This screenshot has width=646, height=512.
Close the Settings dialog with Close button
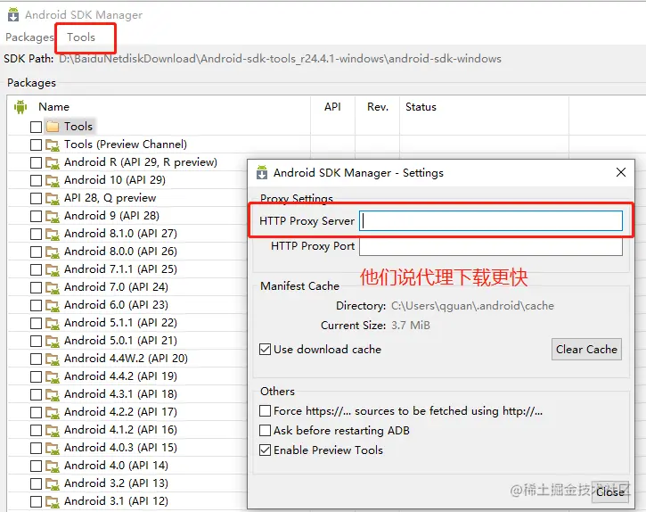[609, 491]
